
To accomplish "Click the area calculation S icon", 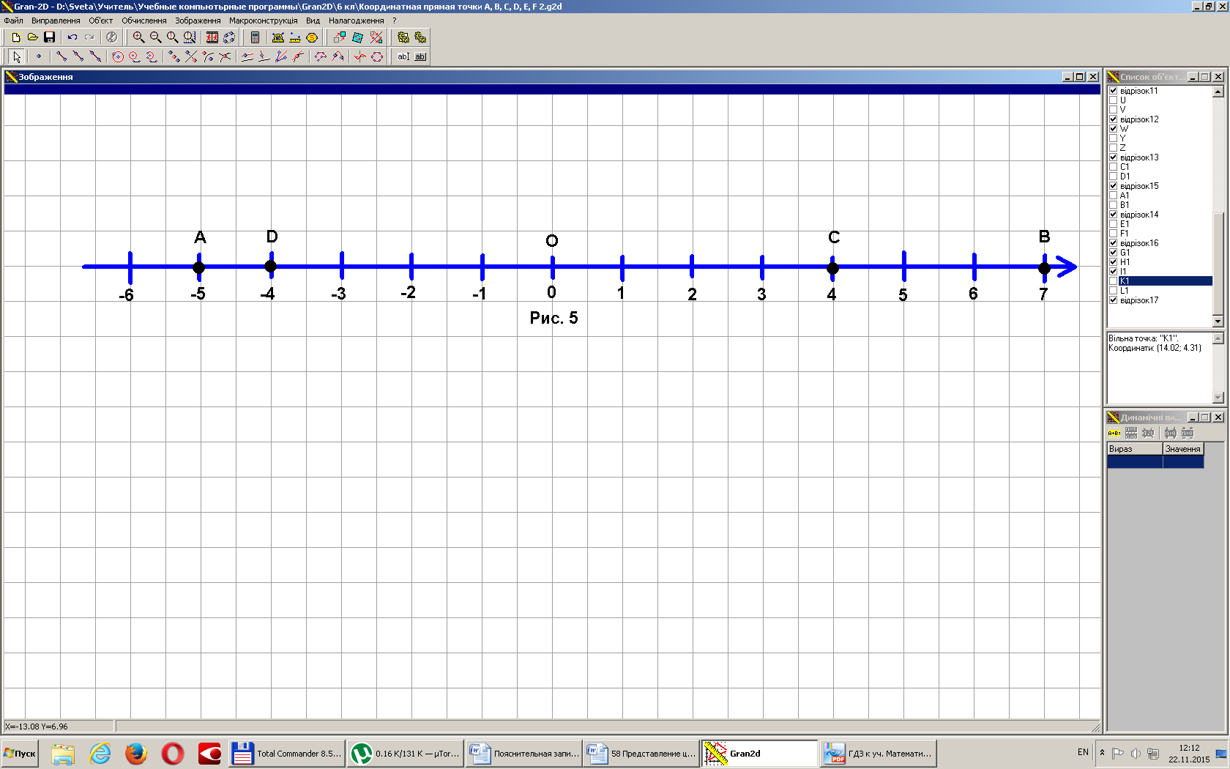I will tap(312, 37).
